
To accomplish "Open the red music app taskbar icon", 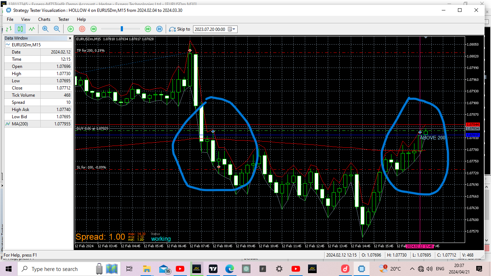I will [345, 269].
